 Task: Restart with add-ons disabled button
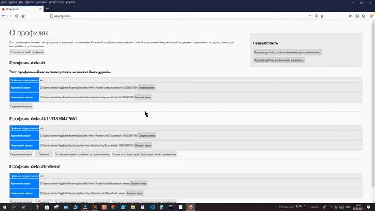coord(288,52)
